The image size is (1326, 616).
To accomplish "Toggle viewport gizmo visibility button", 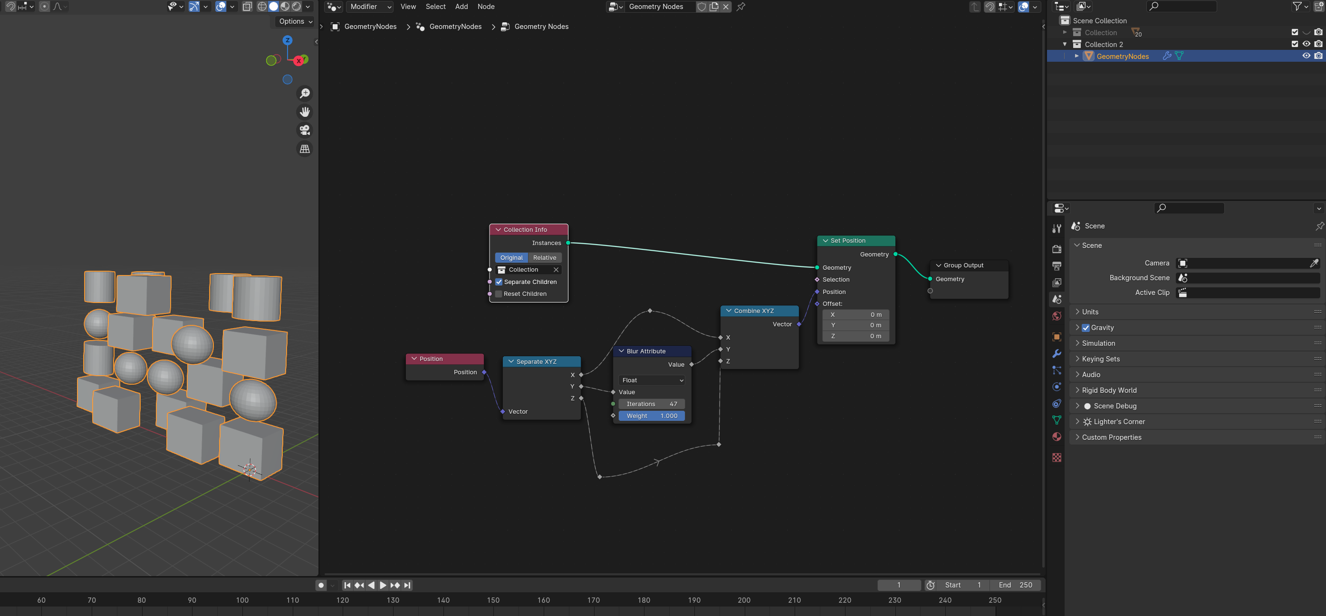I will (x=193, y=7).
